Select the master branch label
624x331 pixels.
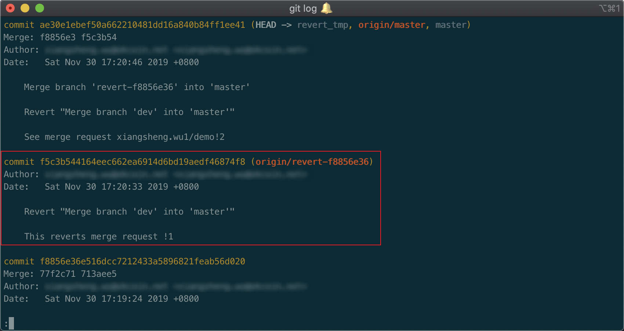pos(451,25)
